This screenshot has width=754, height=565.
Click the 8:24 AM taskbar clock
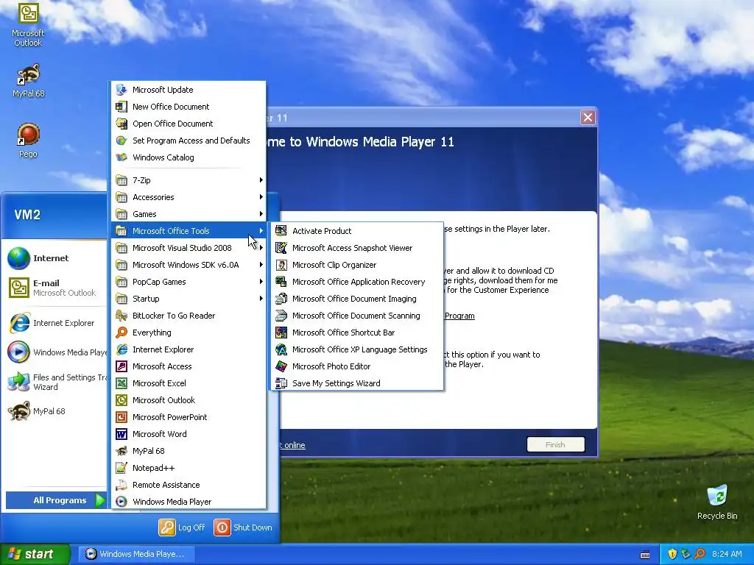click(x=727, y=554)
